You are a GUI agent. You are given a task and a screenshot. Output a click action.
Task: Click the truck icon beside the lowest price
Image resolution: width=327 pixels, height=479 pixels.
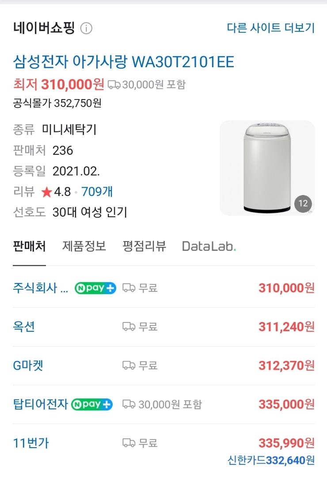pos(114,84)
